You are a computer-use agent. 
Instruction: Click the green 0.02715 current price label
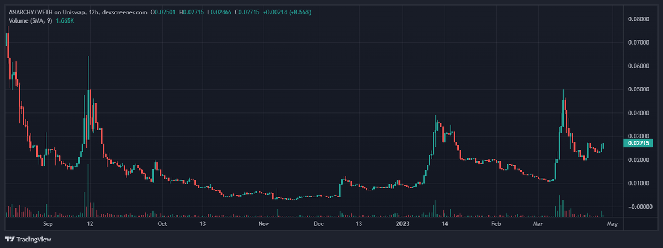coord(637,143)
